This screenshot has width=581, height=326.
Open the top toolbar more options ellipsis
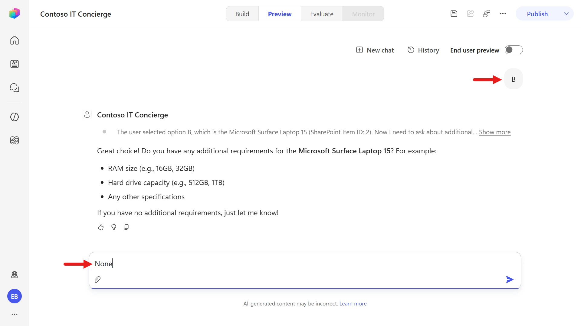tap(503, 14)
